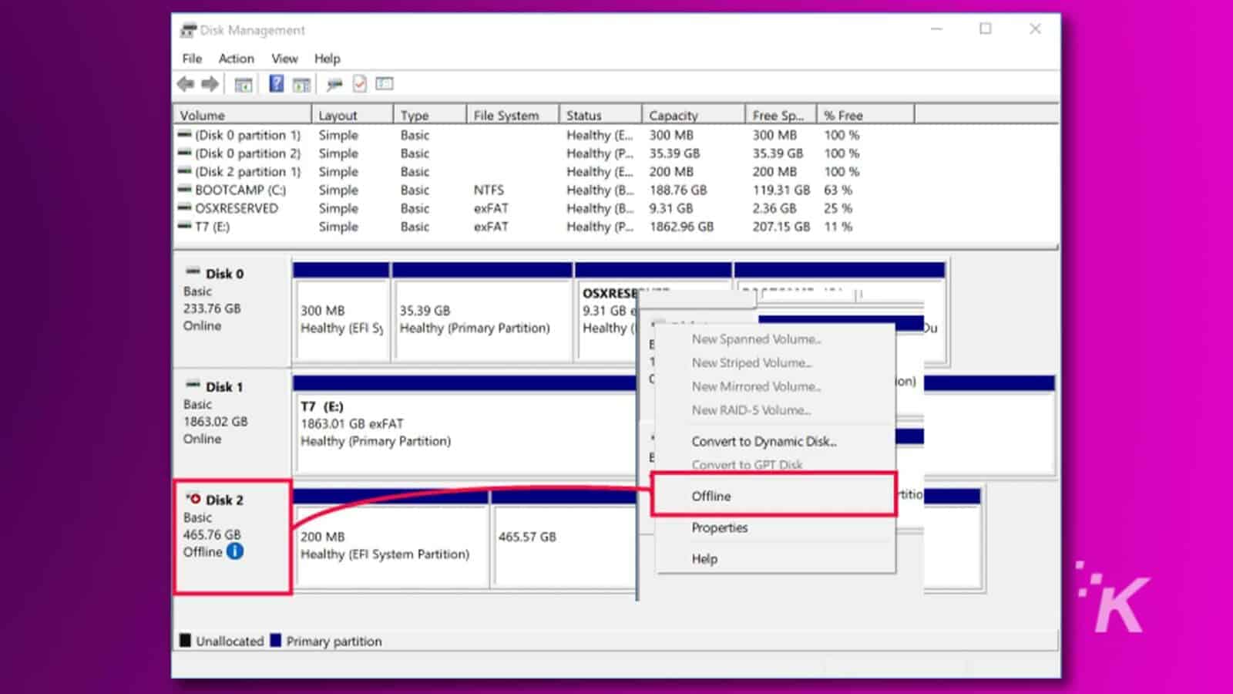Open Help using the blue question mark icon
This screenshot has height=694, width=1233.
[x=276, y=83]
